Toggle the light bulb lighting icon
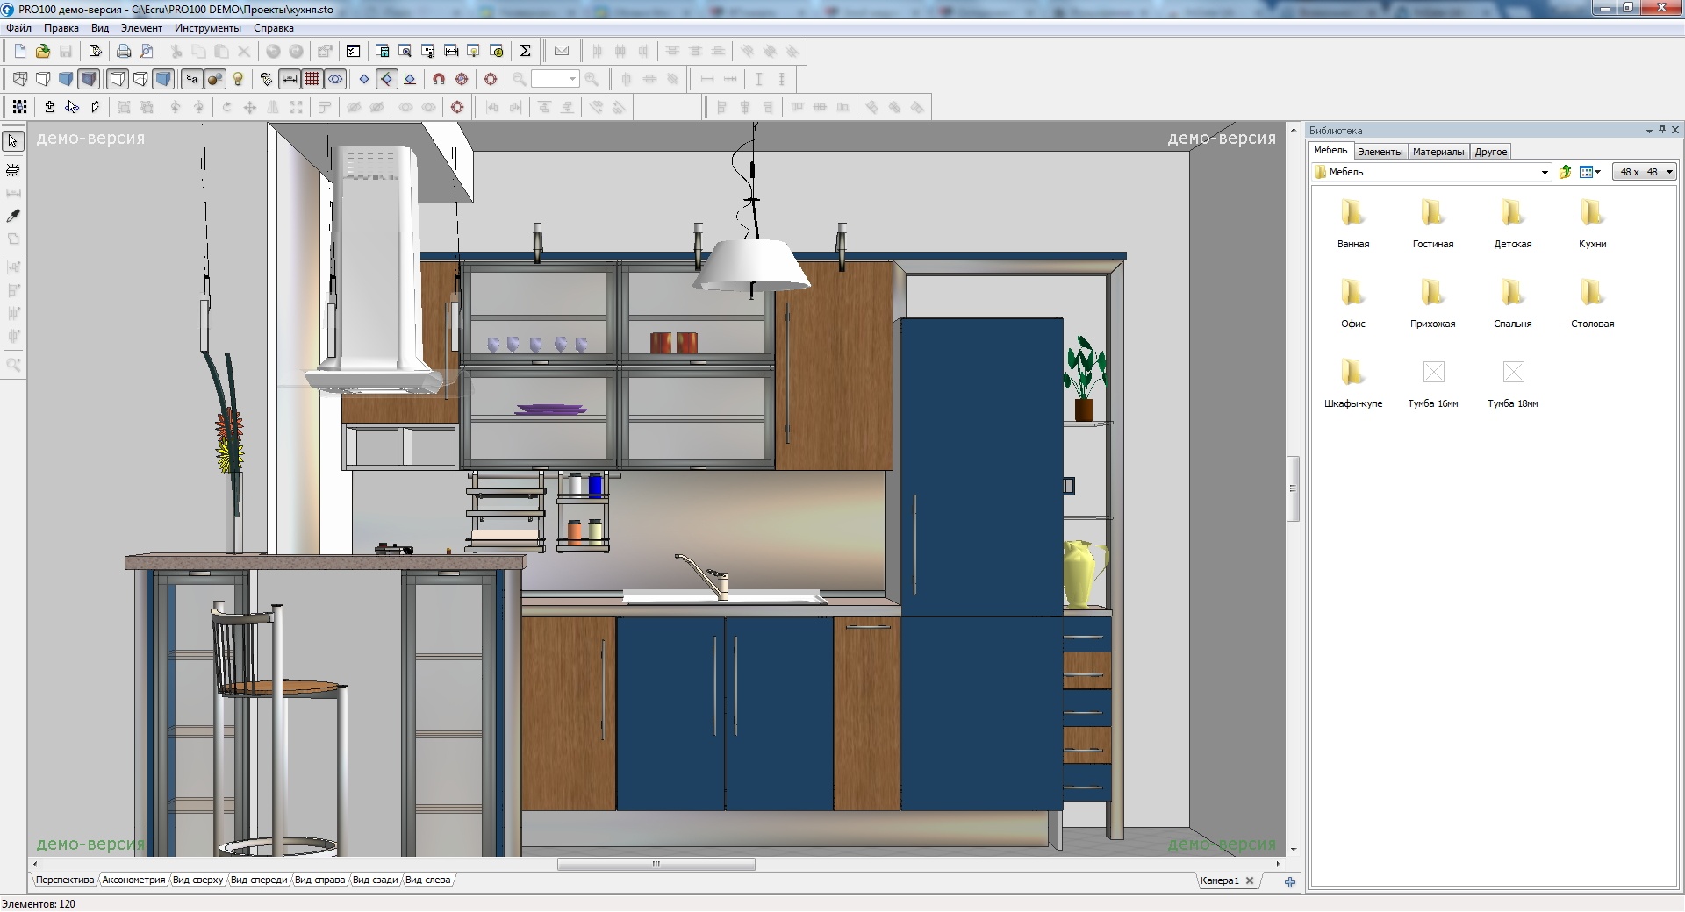The width and height of the screenshot is (1685, 912). click(x=238, y=79)
